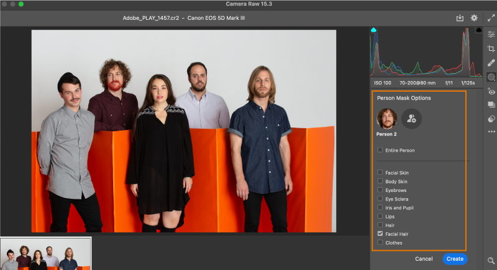Viewport: 497px width, 270px height.
Task: Toggle highlight clipping warning on histogram
Action: 478,30
